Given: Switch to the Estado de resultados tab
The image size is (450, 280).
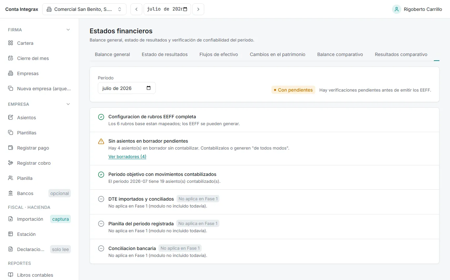Looking at the screenshot, I should pyautogui.click(x=165, y=54).
